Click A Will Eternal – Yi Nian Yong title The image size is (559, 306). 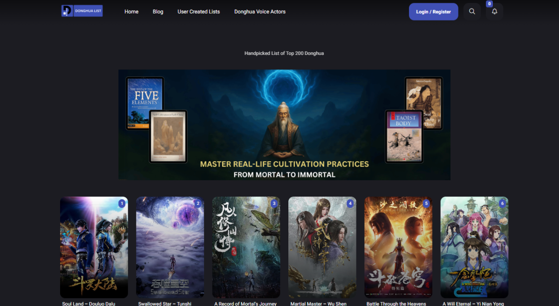coord(473,304)
